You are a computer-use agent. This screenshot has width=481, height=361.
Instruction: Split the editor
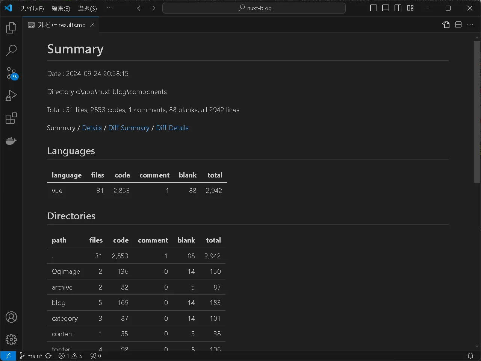(458, 25)
